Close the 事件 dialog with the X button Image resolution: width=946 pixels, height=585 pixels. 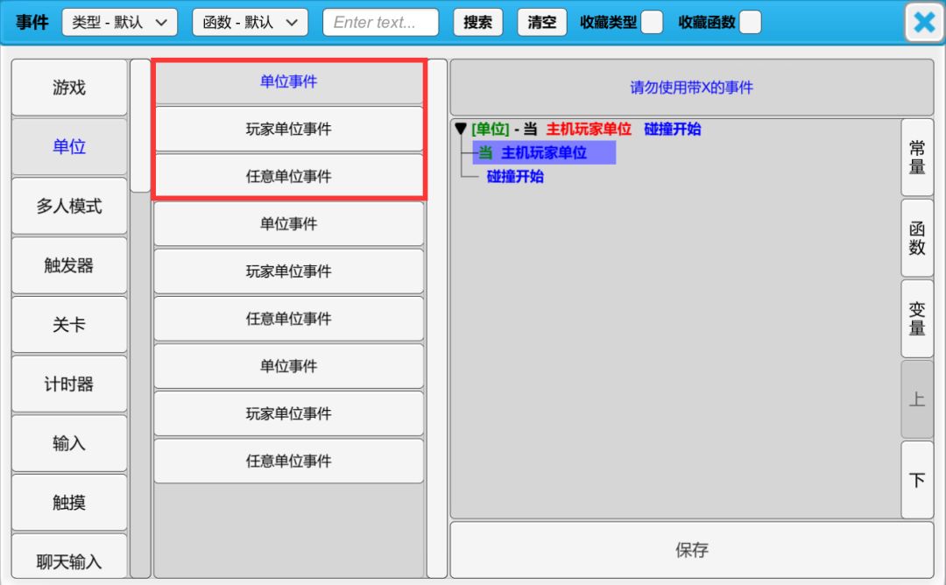pyautogui.click(x=924, y=23)
